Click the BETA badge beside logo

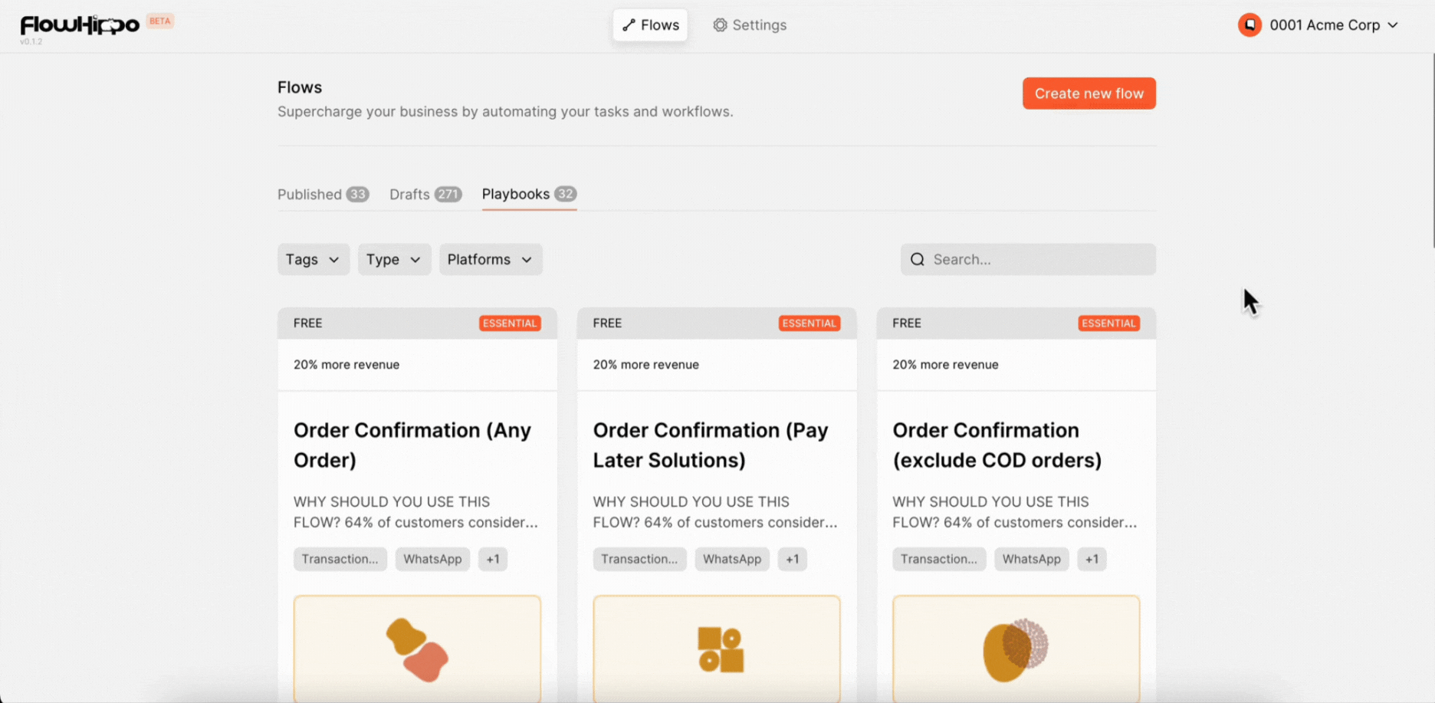tap(160, 21)
